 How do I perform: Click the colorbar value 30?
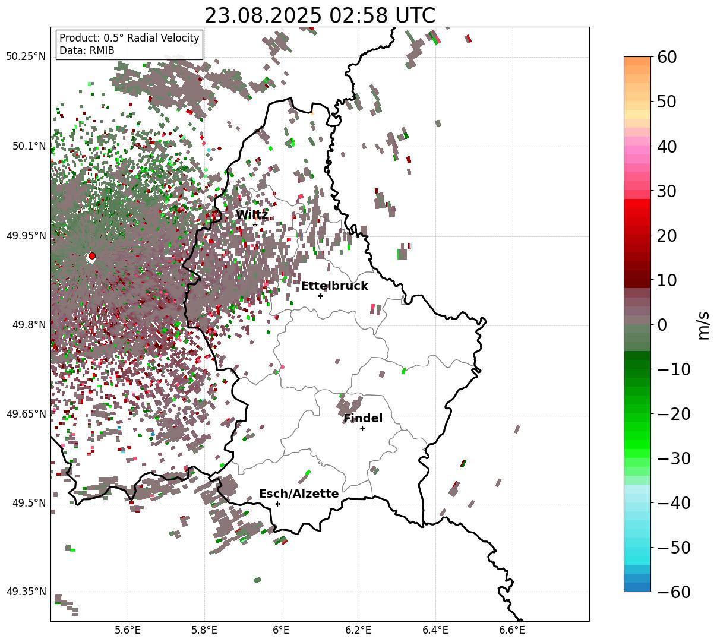tap(667, 191)
